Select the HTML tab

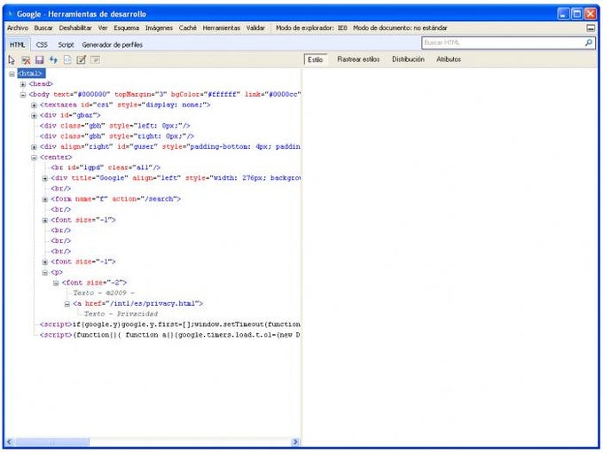coord(18,45)
